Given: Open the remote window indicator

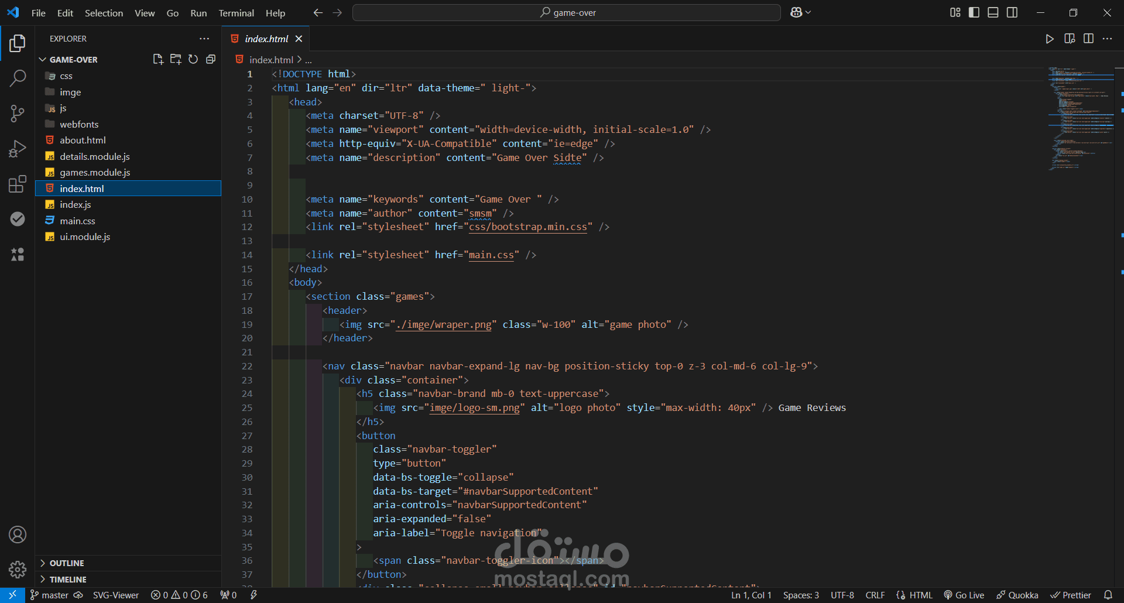Looking at the screenshot, I should pyautogui.click(x=12, y=595).
